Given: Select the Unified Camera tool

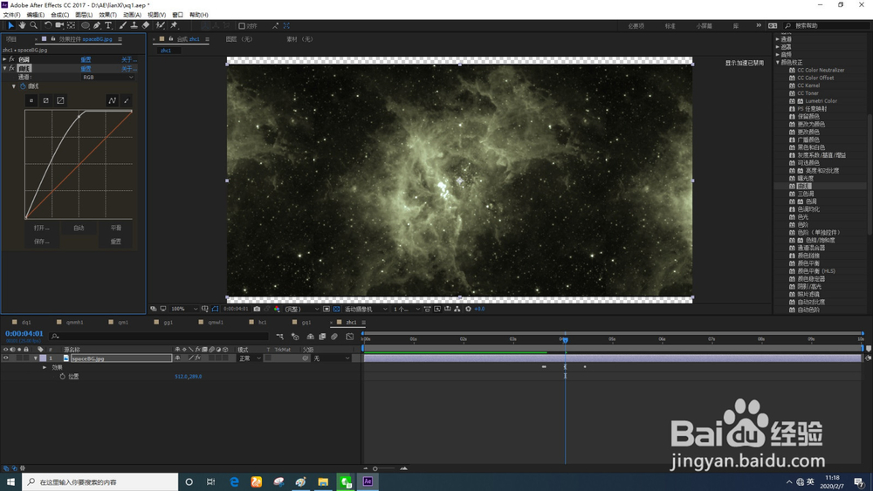Looking at the screenshot, I should pyautogui.click(x=59, y=25).
